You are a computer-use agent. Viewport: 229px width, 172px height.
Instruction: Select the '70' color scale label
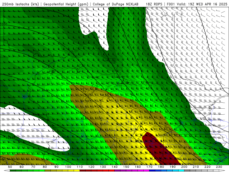tap(33, 167)
